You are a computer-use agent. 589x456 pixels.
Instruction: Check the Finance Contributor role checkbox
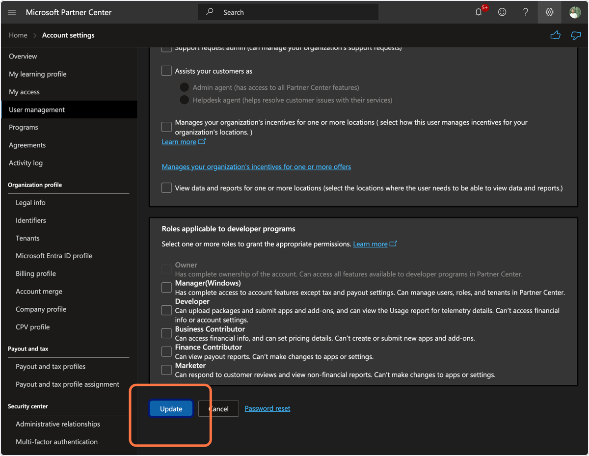[x=166, y=351]
